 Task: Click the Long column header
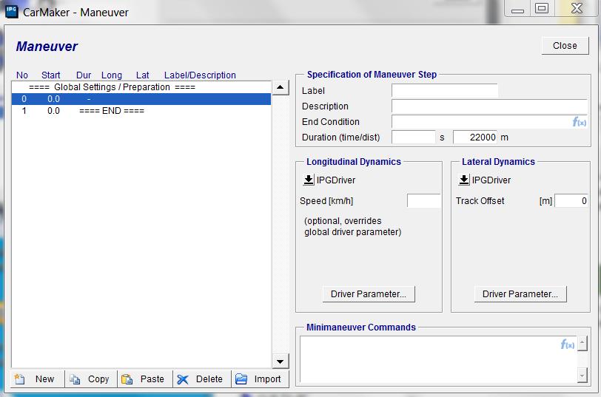112,75
